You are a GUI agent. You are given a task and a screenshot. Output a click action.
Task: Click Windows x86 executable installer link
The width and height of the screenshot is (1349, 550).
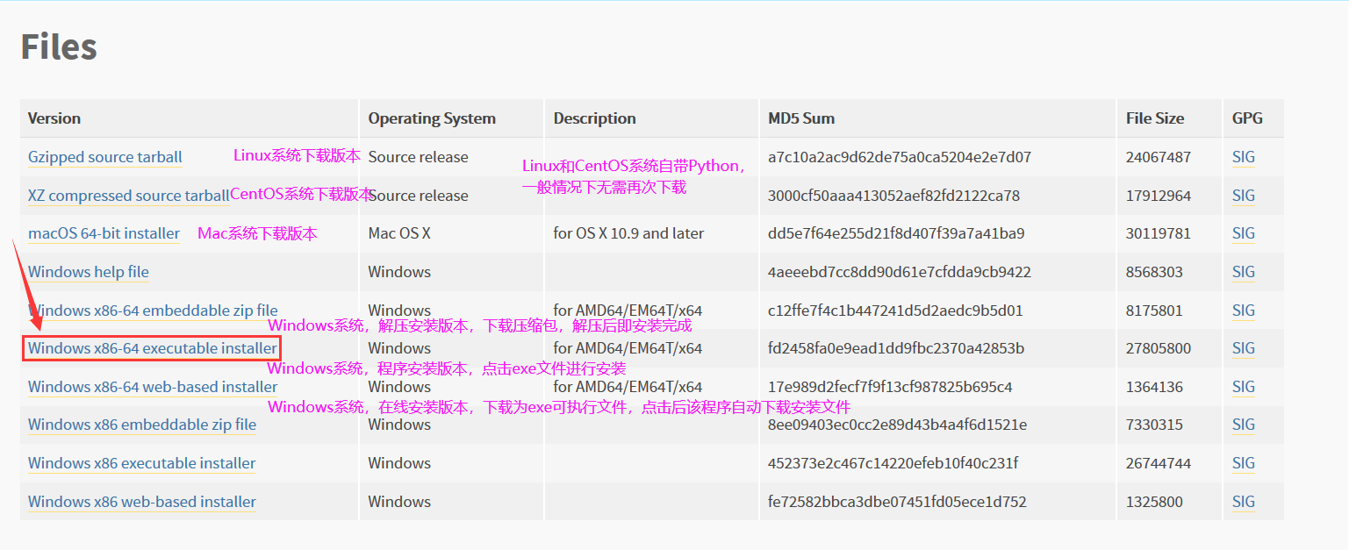tap(142, 463)
